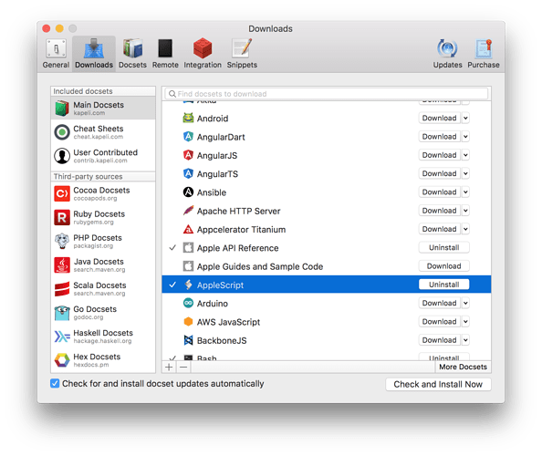Viewport: 542px width, 456px height.
Task: Select User Contributed source icon
Action: coord(62,156)
